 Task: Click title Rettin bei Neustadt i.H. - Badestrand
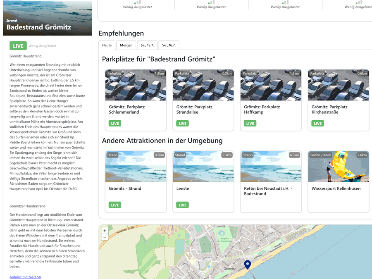[268, 191]
